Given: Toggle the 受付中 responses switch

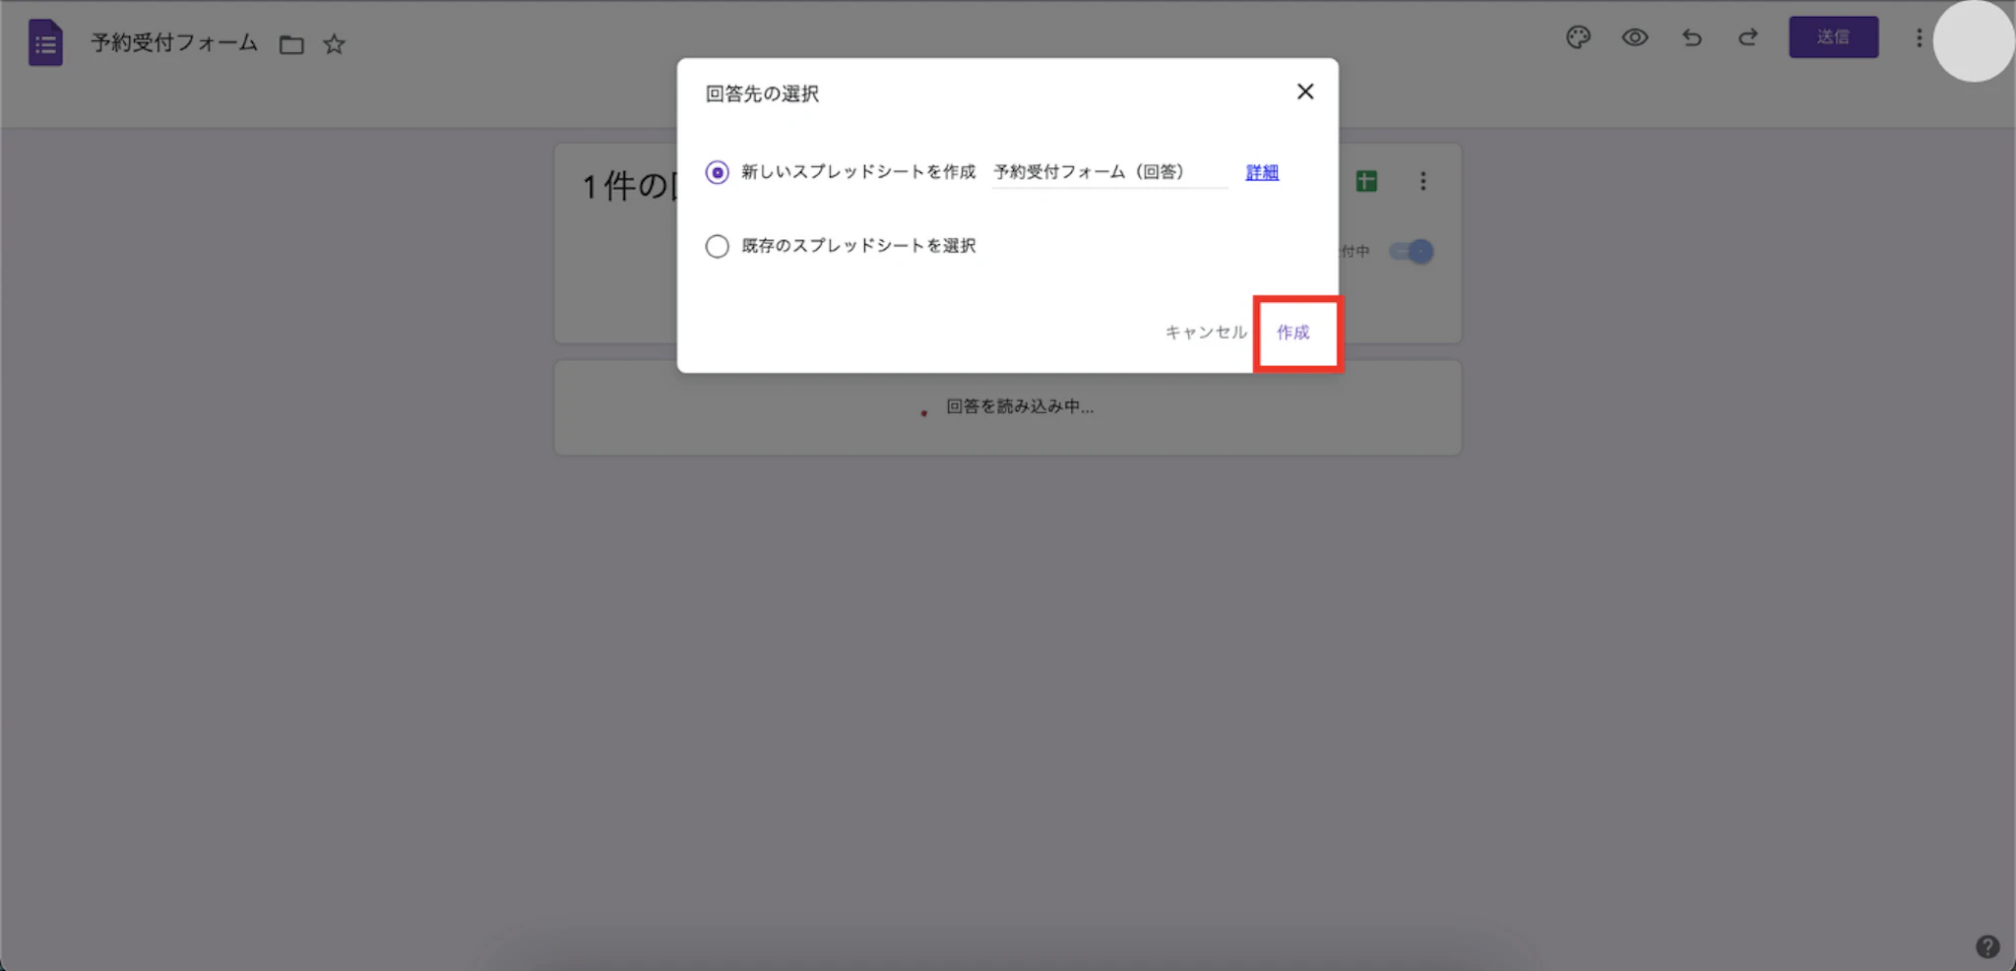Looking at the screenshot, I should coord(1412,251).
